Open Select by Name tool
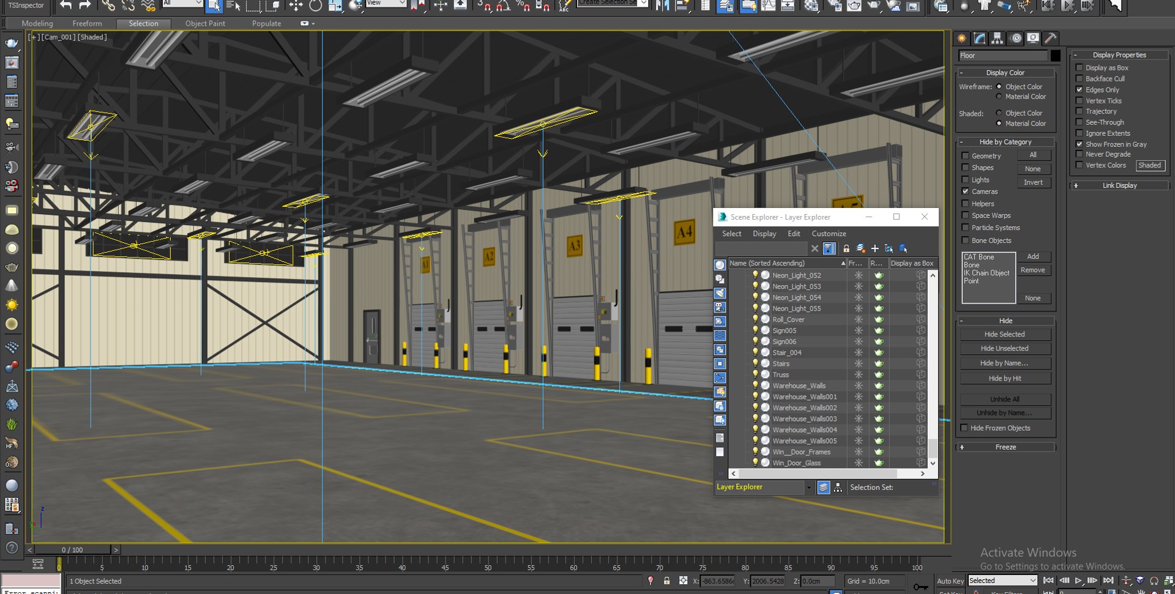Screen dimensions: 1175x594 [x=233, y=6]
